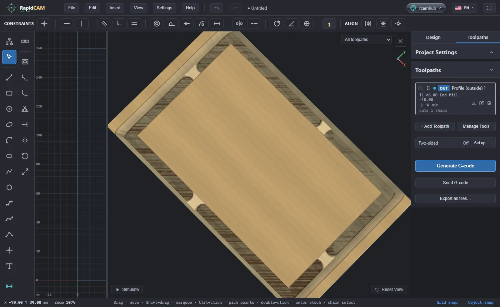This screenshot has width=500, height=307.
Task: Toggle Grid snap in status bar
Action: pos(447,302)
